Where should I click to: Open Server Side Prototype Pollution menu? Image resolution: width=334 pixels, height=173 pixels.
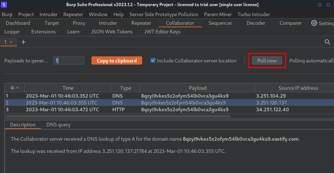[x=164, y=14]
